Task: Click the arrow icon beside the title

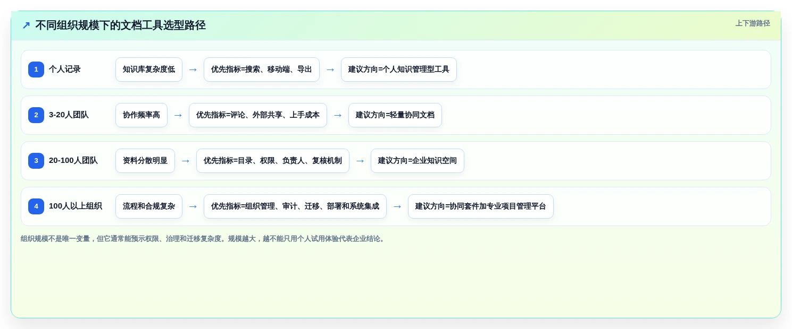Action: [x=26, y=25]
